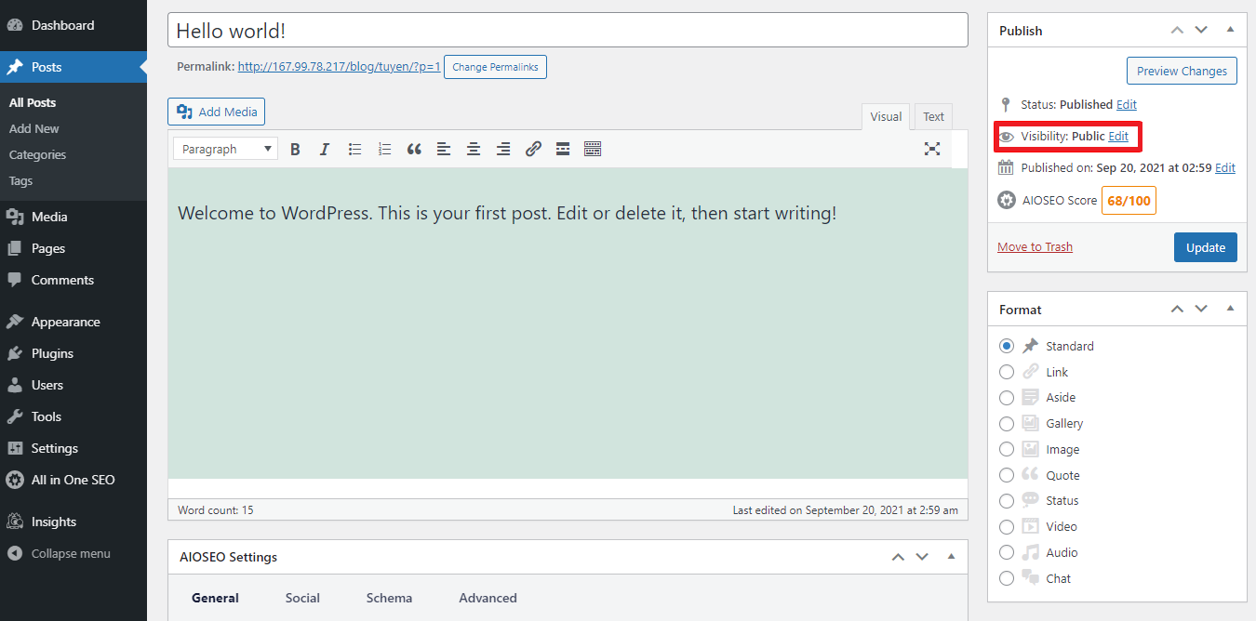Click Preview Changes button

point(1182,71)
